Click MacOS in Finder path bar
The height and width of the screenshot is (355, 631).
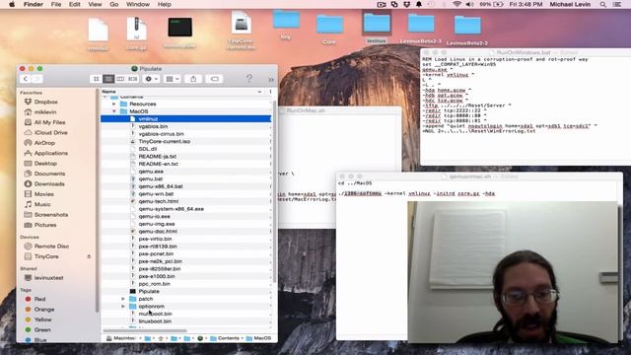tap(258, 338)
